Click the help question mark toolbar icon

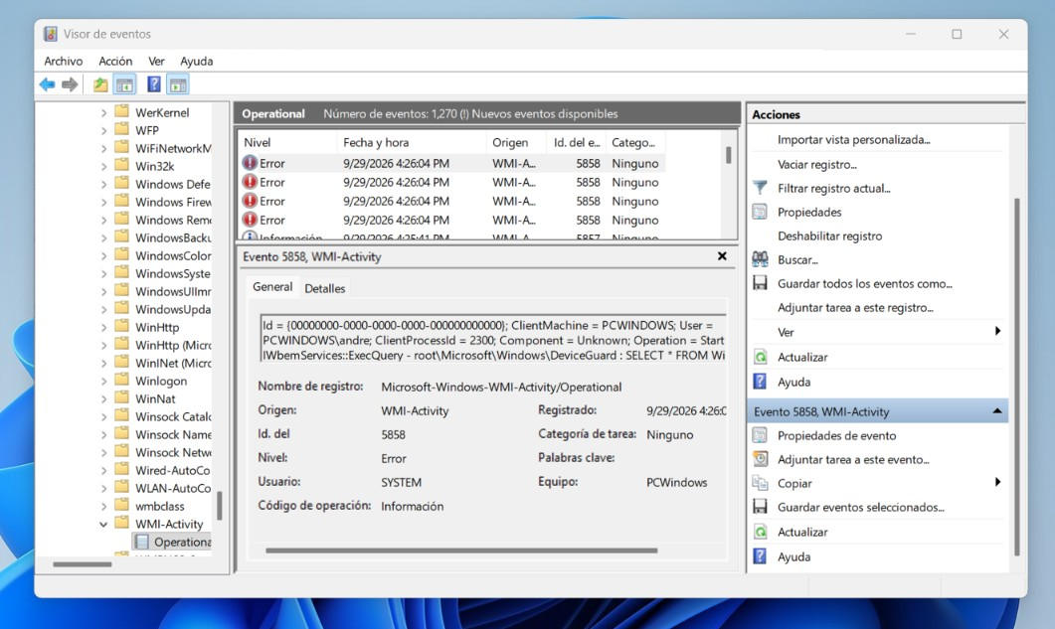154,84
